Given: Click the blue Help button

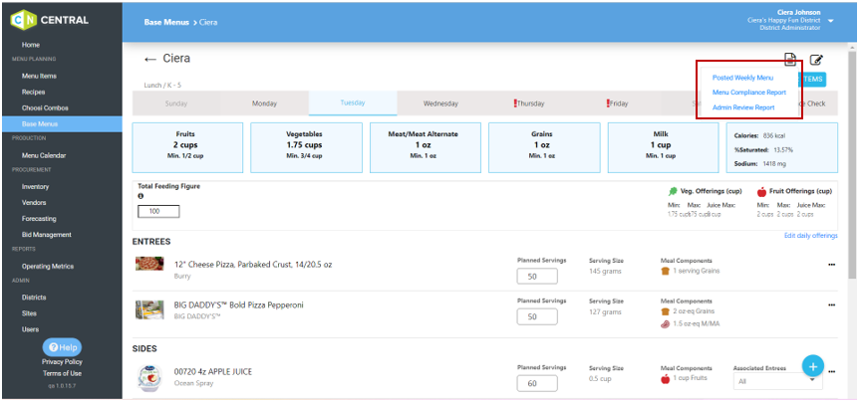Looking at the screenshot, I should coord(62,347).
